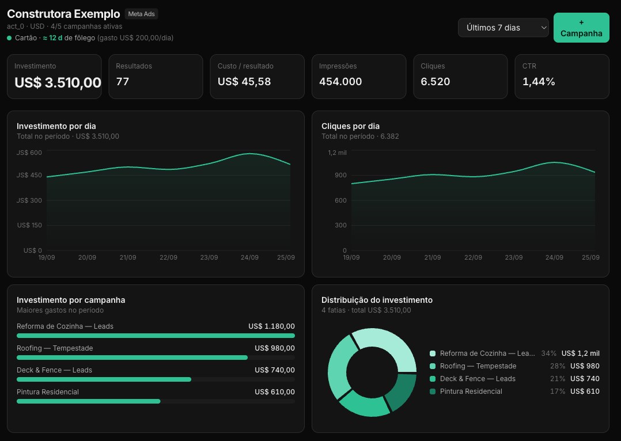Viewport: 621px width, 441px height.
Task: Click the Deck & Fence progress bar
Action: coord(156,379)
